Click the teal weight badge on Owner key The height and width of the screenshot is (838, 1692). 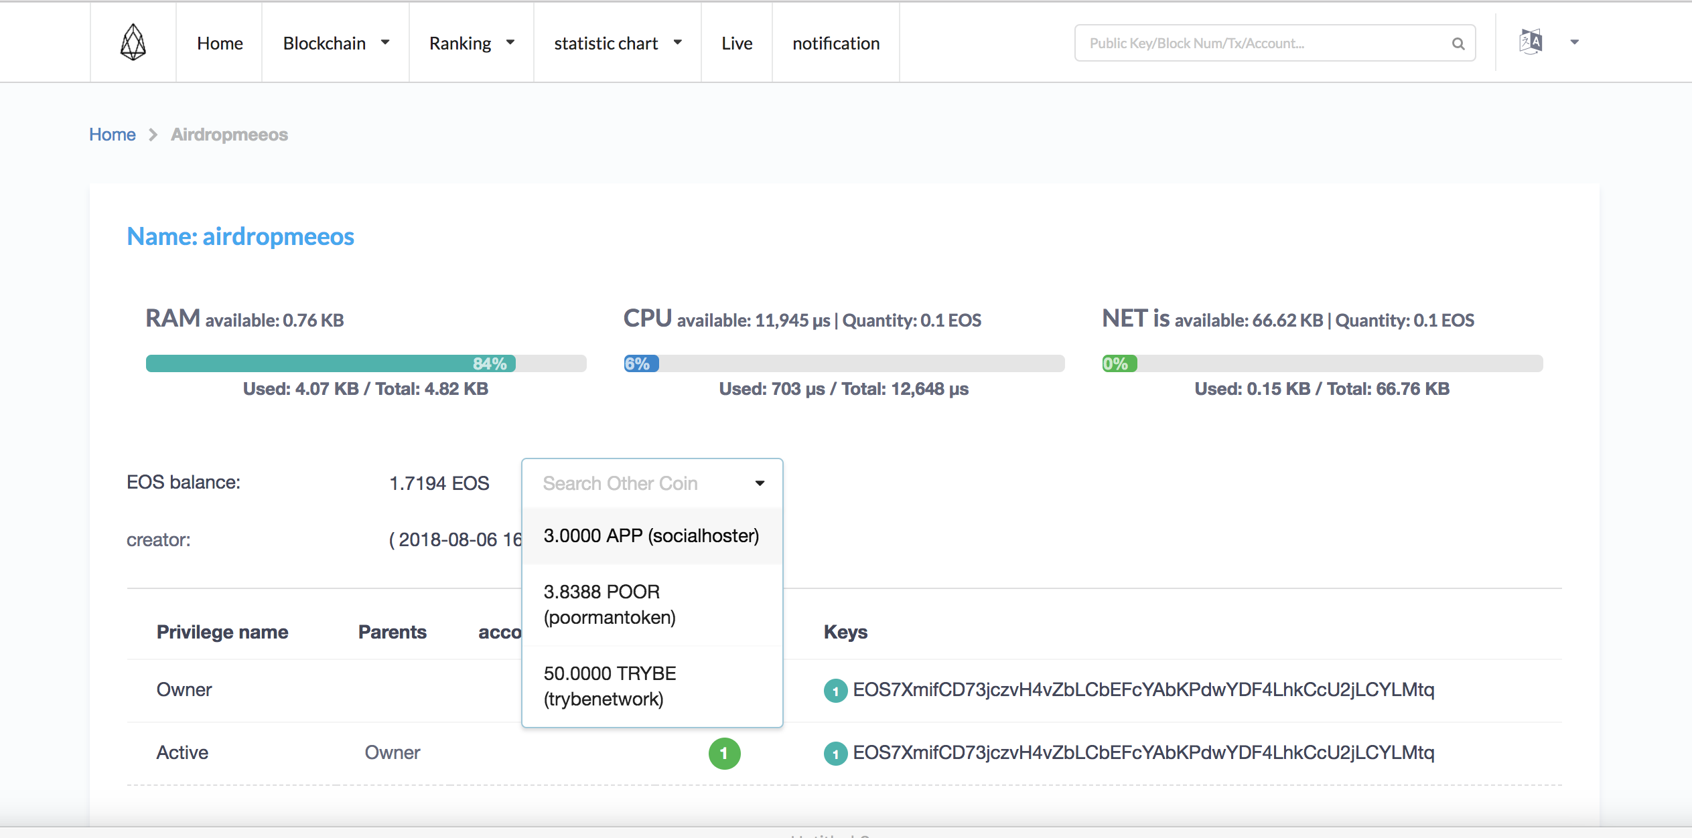pyautogui.click(x=835, y=690)
